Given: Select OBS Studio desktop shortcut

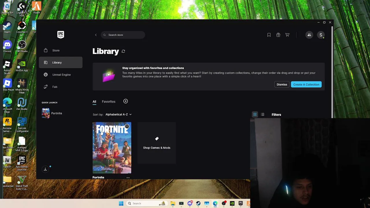Looking at the screenshot, I should pyautogui.click(x=22, y=47).
